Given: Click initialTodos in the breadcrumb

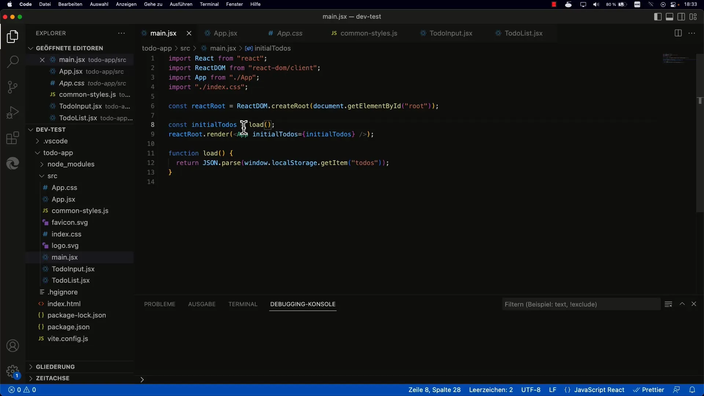Looking at the screenshot, I should (x=272, y=48).
